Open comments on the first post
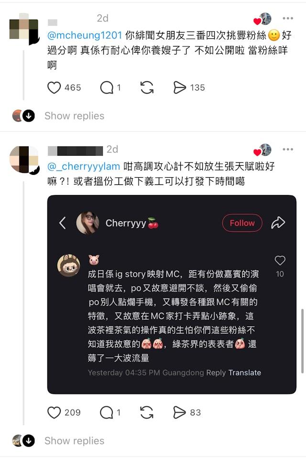The height and width of the screenshot is (458, 306). (x=106, y=88)
